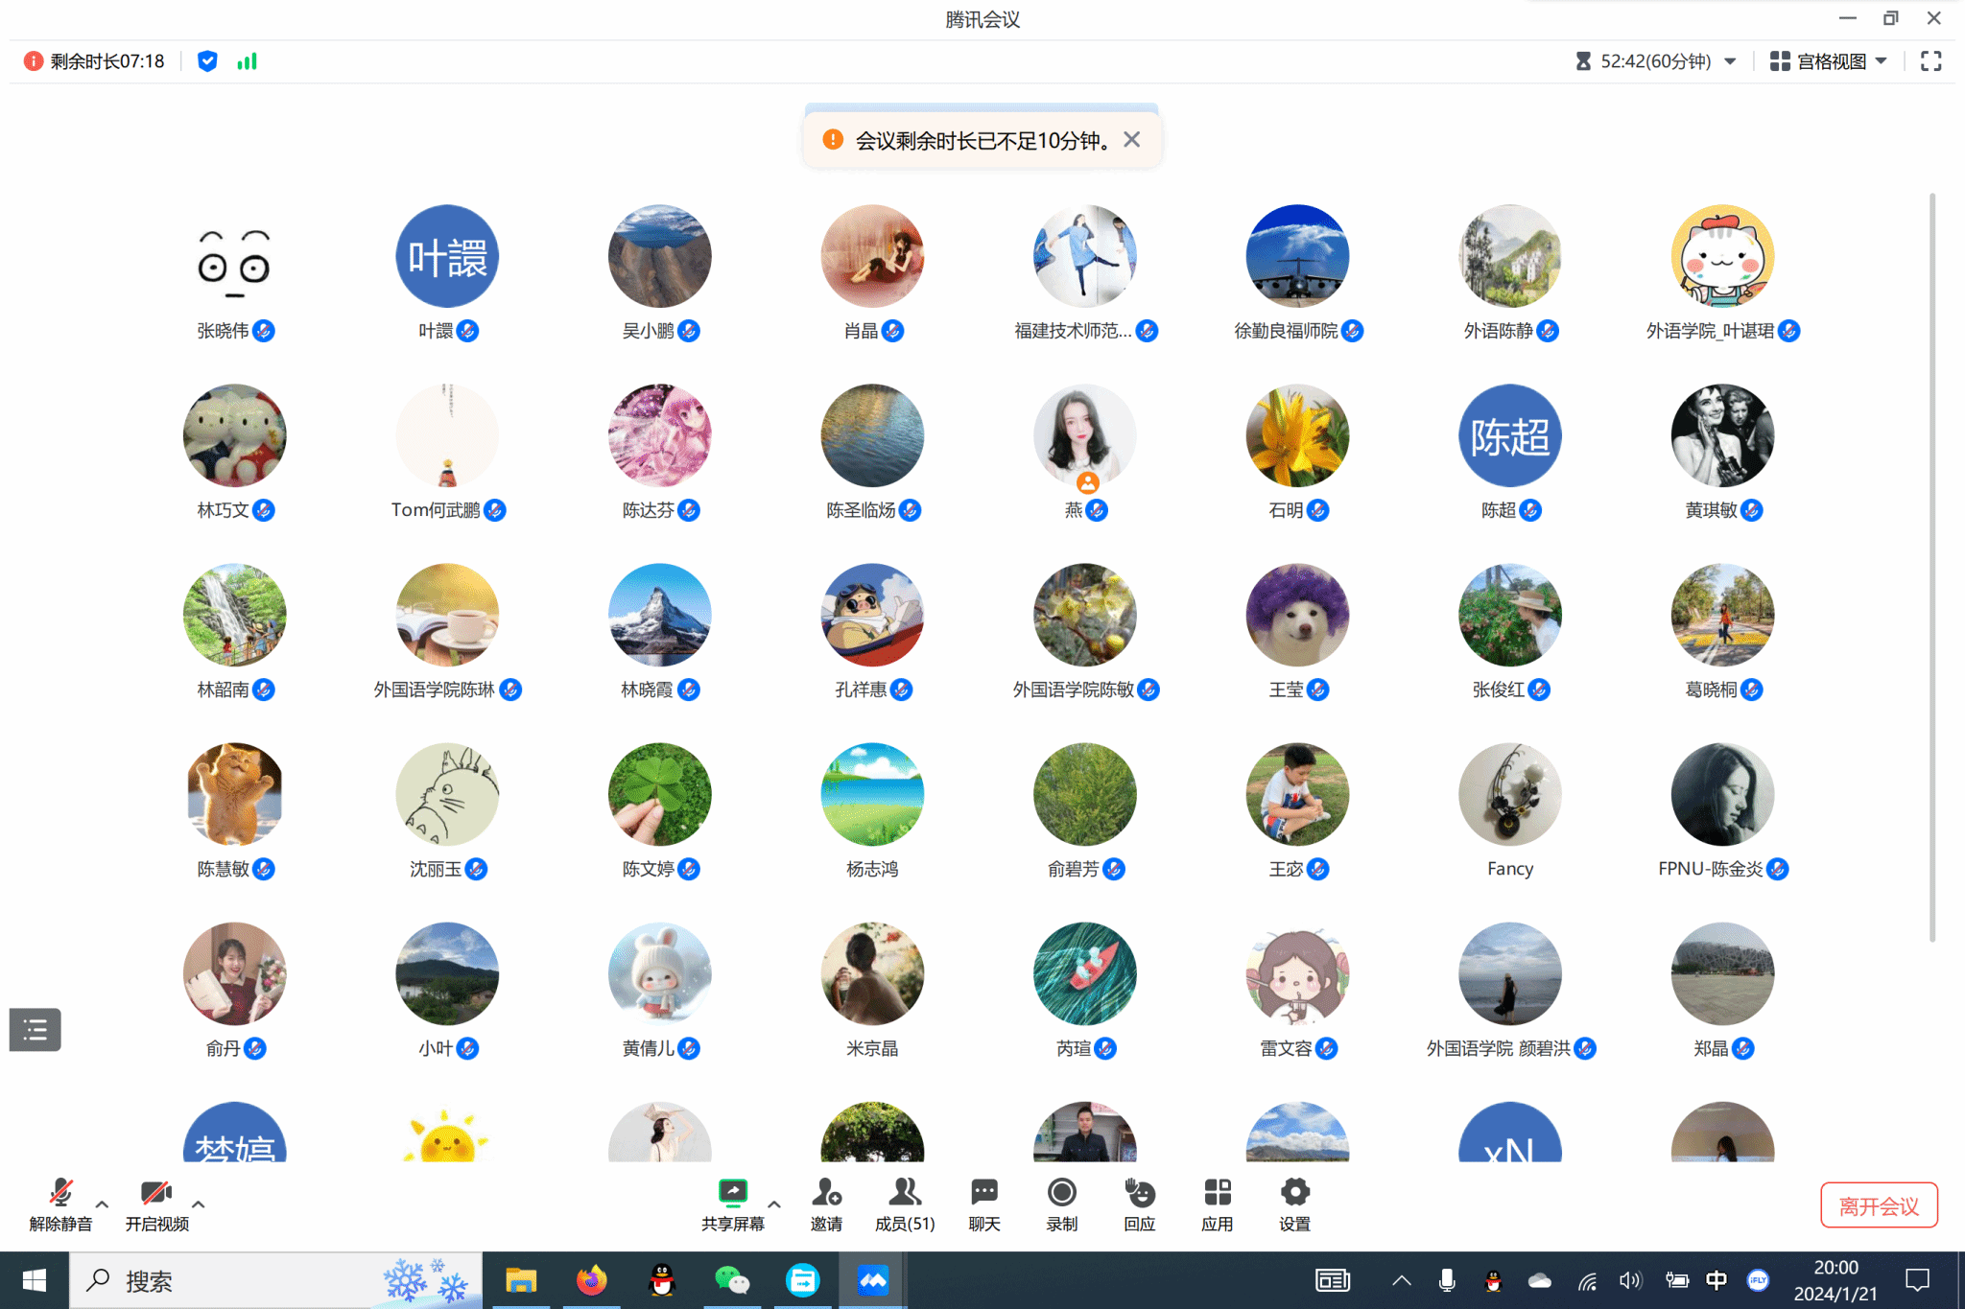Open the Members (51) list

pyautogui.click(x=904, y=1194)
